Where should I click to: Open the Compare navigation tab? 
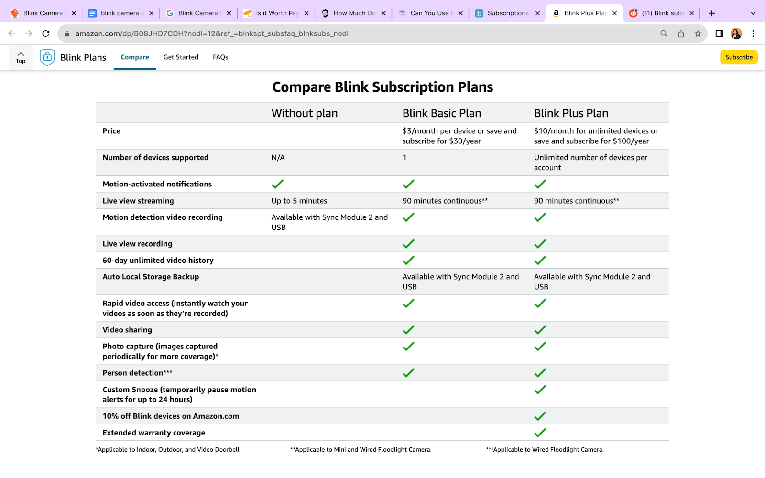(x=135, y=57)
